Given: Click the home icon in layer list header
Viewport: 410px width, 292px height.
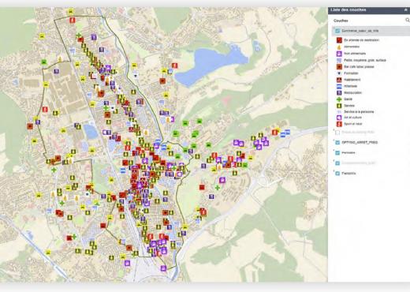Looking at the screenshot, I should click(406, 10).
